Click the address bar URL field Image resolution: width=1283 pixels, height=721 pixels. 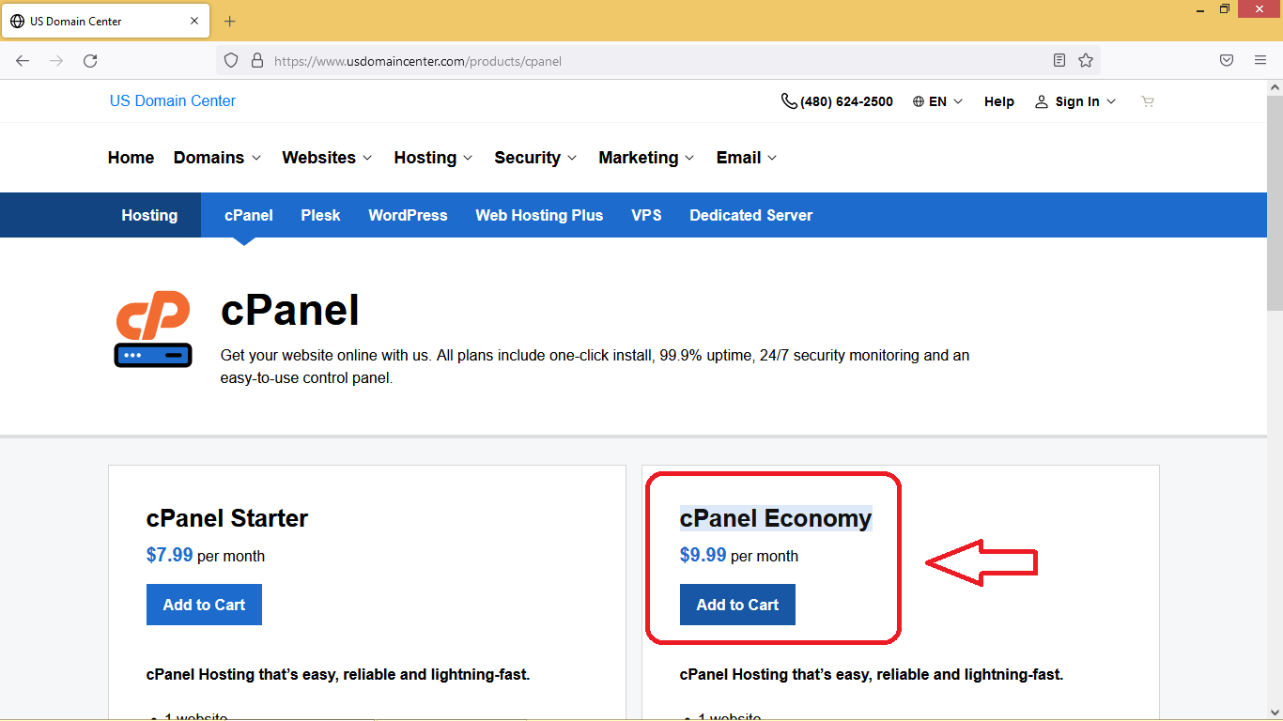tap(657, 60)
